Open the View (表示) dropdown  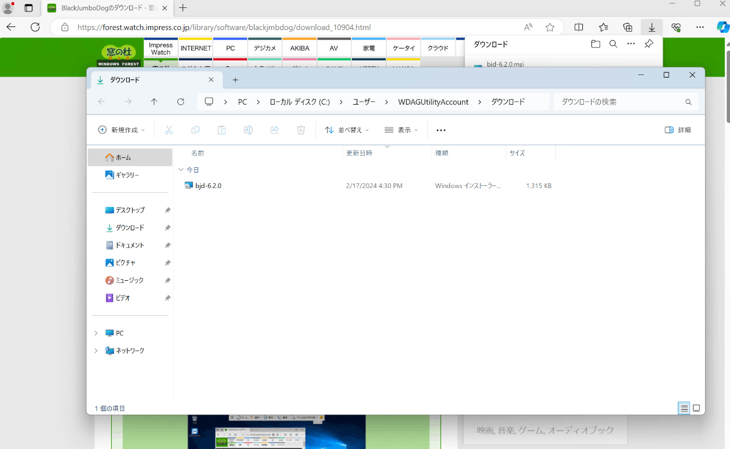[401, 130]
